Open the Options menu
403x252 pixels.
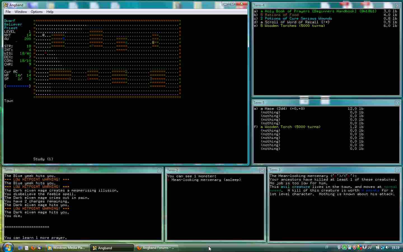coord(37,12)
